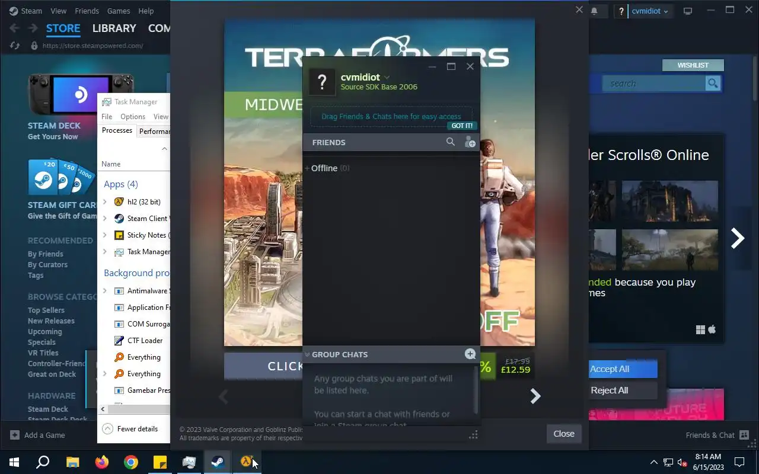
Task: Click the Close button on popup
Action: click(x=563, y=434)
